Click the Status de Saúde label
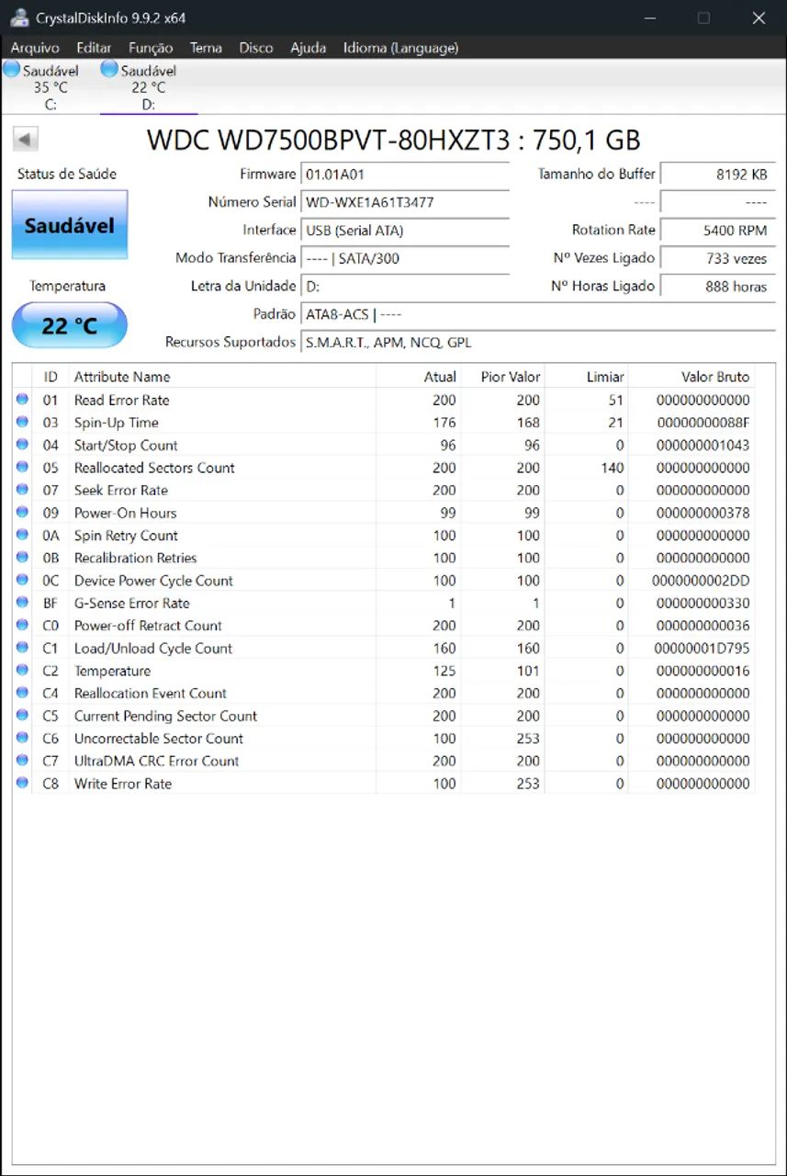Screen dimensions: 787x1176 pyautogui.click(x=67, y=174)
